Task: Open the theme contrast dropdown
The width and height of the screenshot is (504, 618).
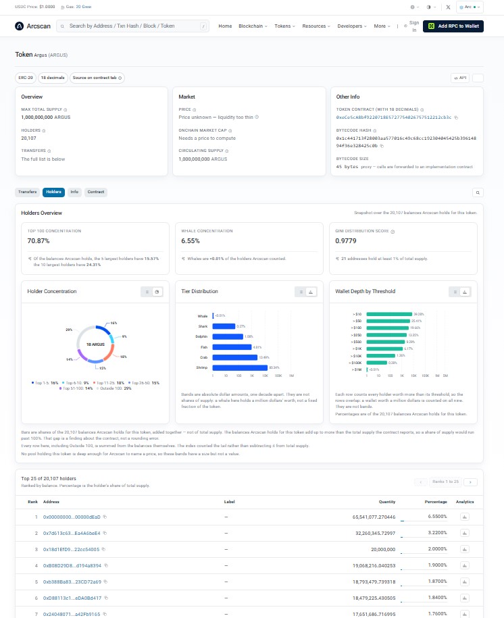Action: [x=431, y=7]
